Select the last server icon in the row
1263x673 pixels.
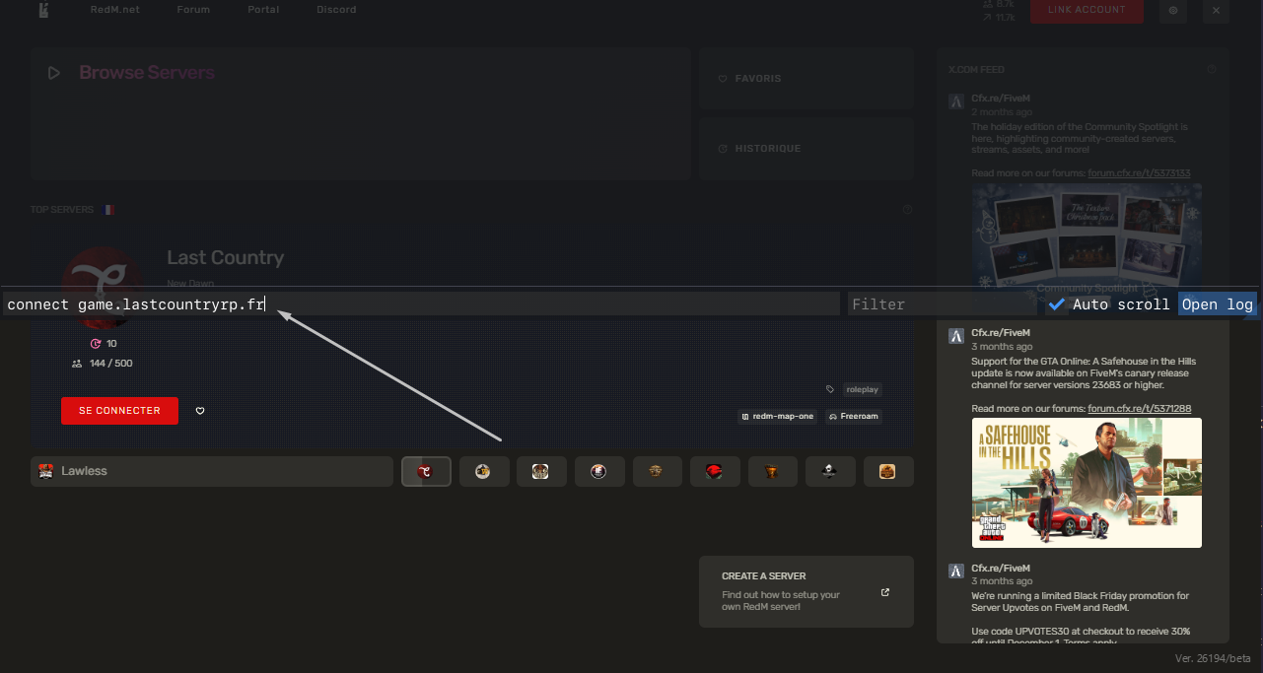point(887,471)
